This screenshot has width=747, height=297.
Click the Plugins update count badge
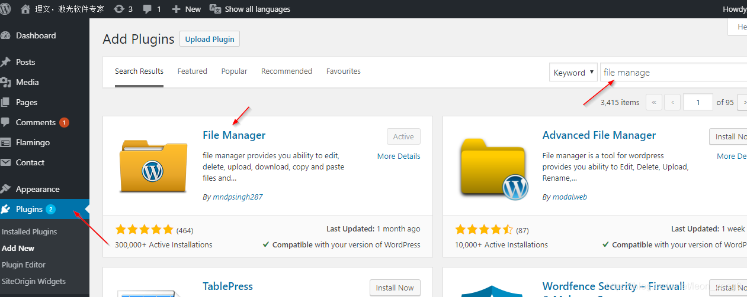pos(50,209)
